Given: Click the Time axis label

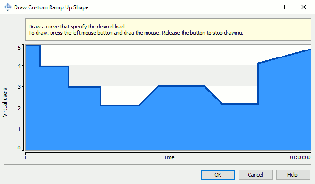Looking at the screenshot, I should [169, 157].
